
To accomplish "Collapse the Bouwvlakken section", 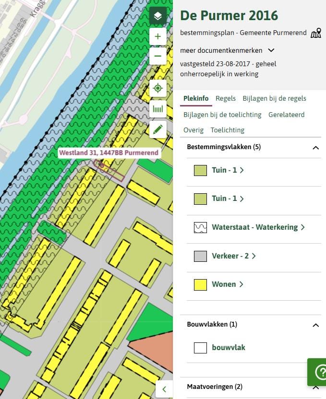I will coord(315,325).
